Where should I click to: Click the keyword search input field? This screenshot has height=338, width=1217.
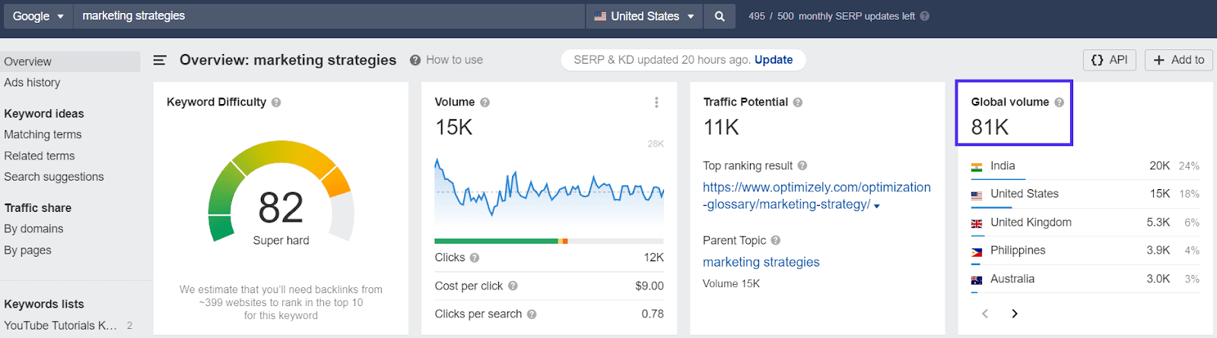(x=327, y=16)
